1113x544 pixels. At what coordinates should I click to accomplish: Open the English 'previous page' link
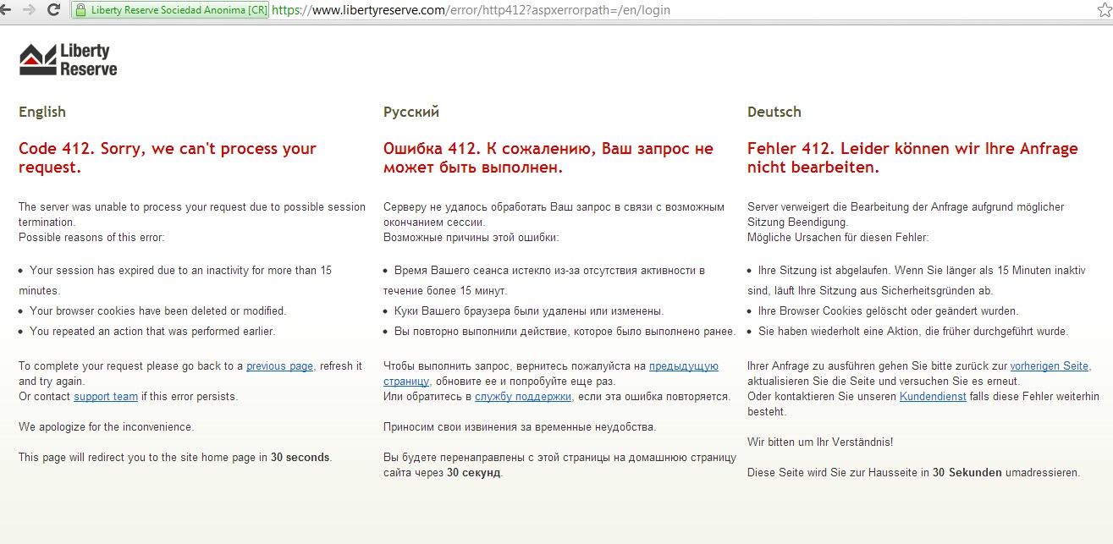click(x=279, y=366)
